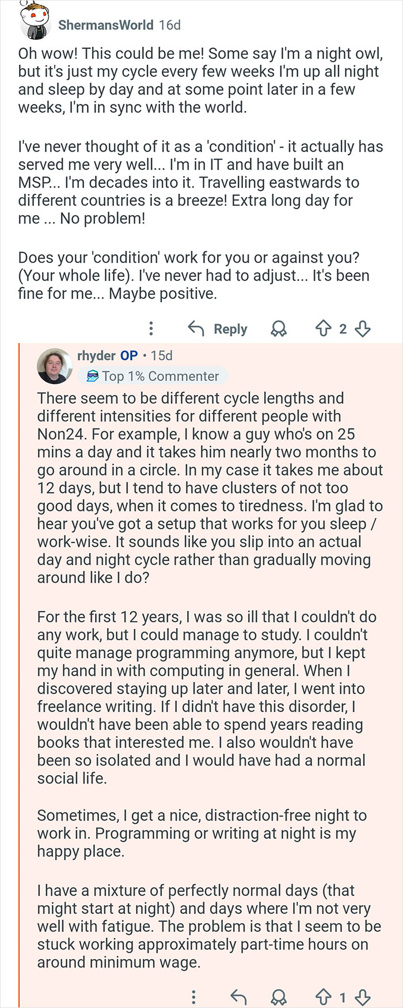This screenshot has width=403, height=1008.
Task: Open the overflow menu on ShermansWorld's comment
Action: 150,329
